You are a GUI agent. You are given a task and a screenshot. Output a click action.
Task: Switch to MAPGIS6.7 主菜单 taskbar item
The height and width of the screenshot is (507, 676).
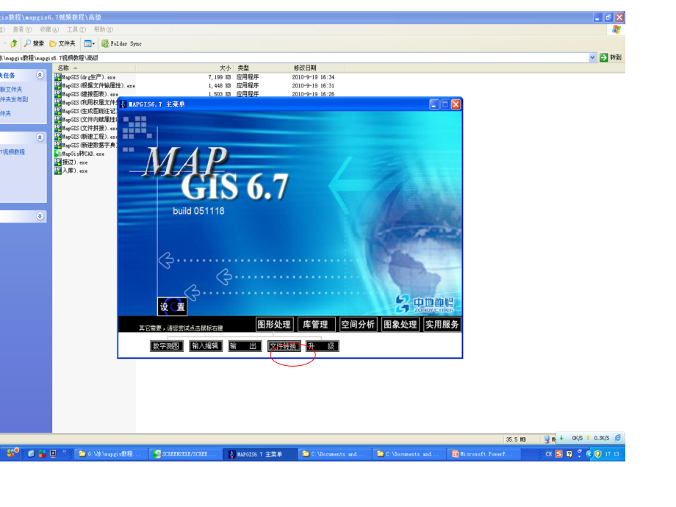coord(260,454)
